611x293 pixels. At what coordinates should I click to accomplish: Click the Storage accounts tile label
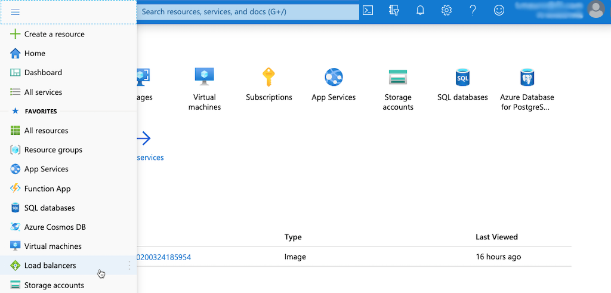(398, 102)
